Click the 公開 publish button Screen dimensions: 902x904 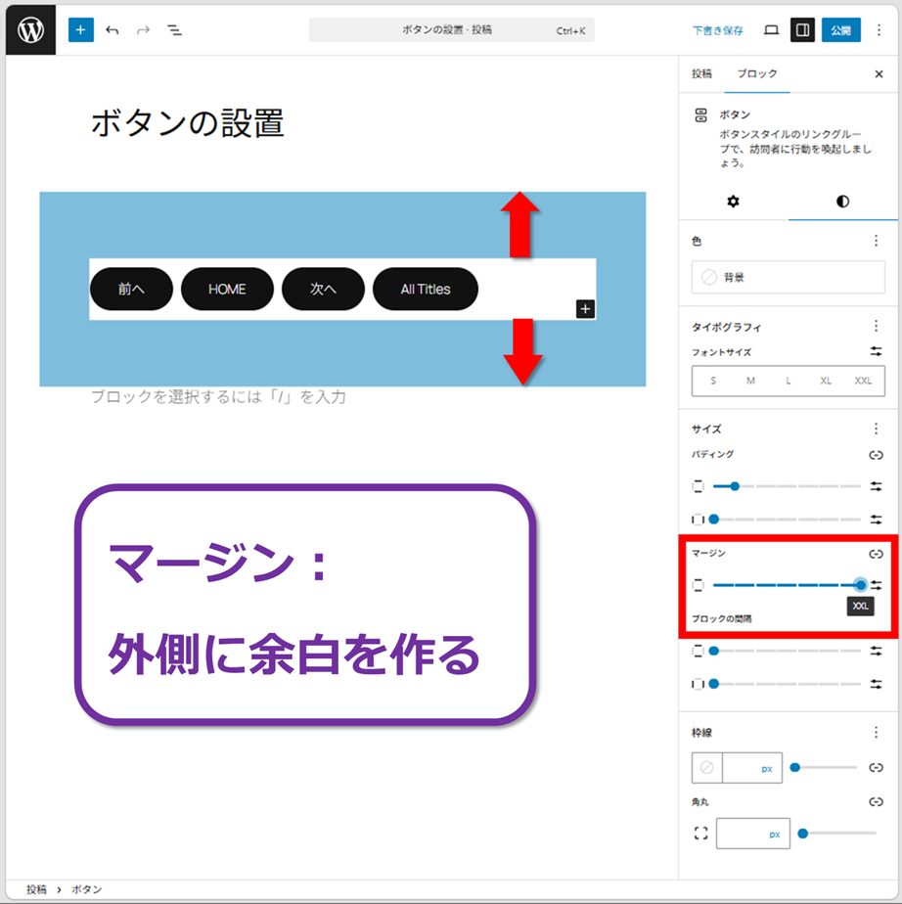(x=840, y=30)
